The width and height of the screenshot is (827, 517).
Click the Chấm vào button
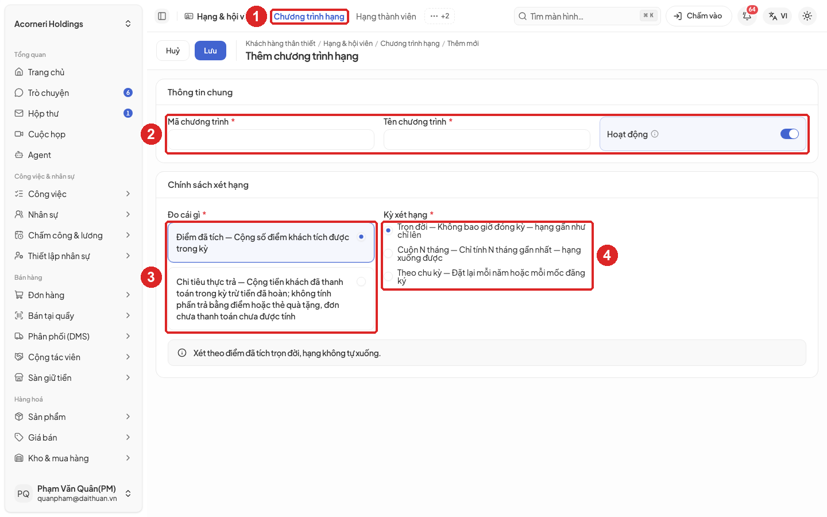click(x=698, y=16)
